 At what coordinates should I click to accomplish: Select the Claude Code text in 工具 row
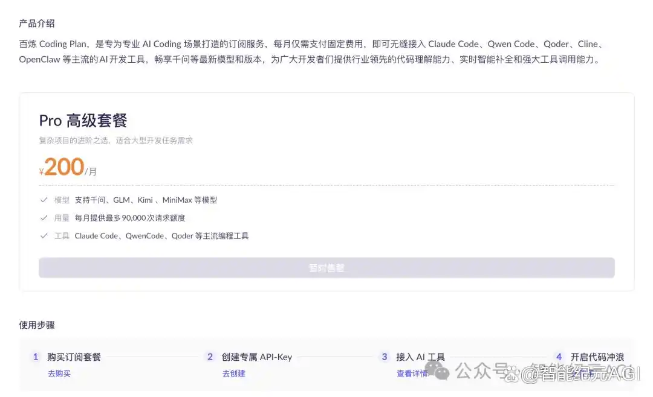coord(97,236)
